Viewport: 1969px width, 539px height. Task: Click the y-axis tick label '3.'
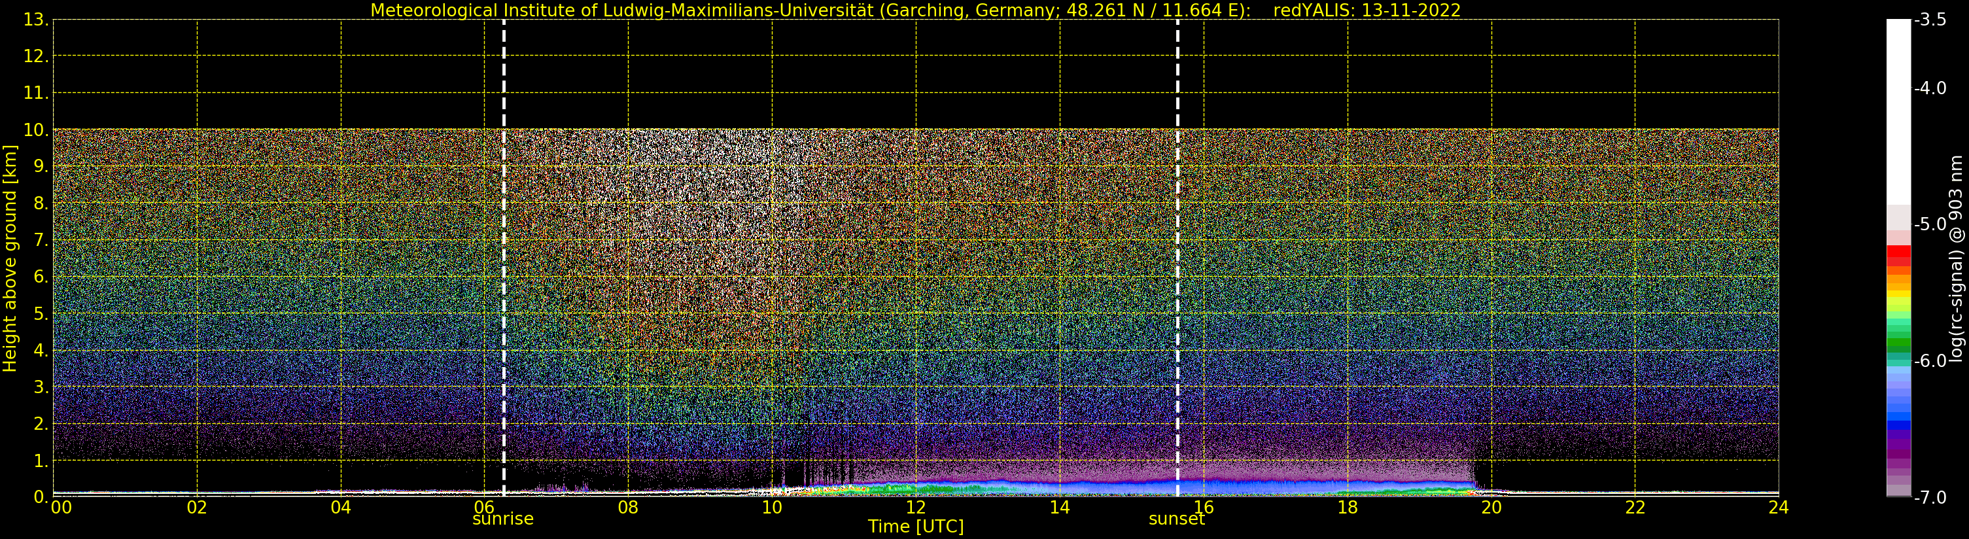pos(41,387)
